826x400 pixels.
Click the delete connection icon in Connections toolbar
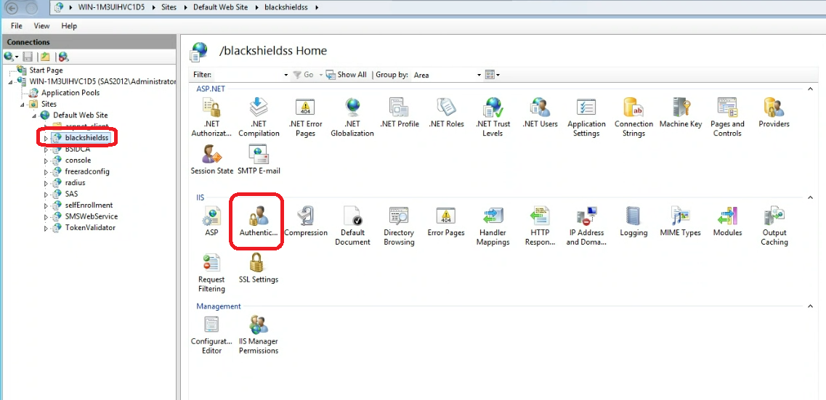pos(63,57)
